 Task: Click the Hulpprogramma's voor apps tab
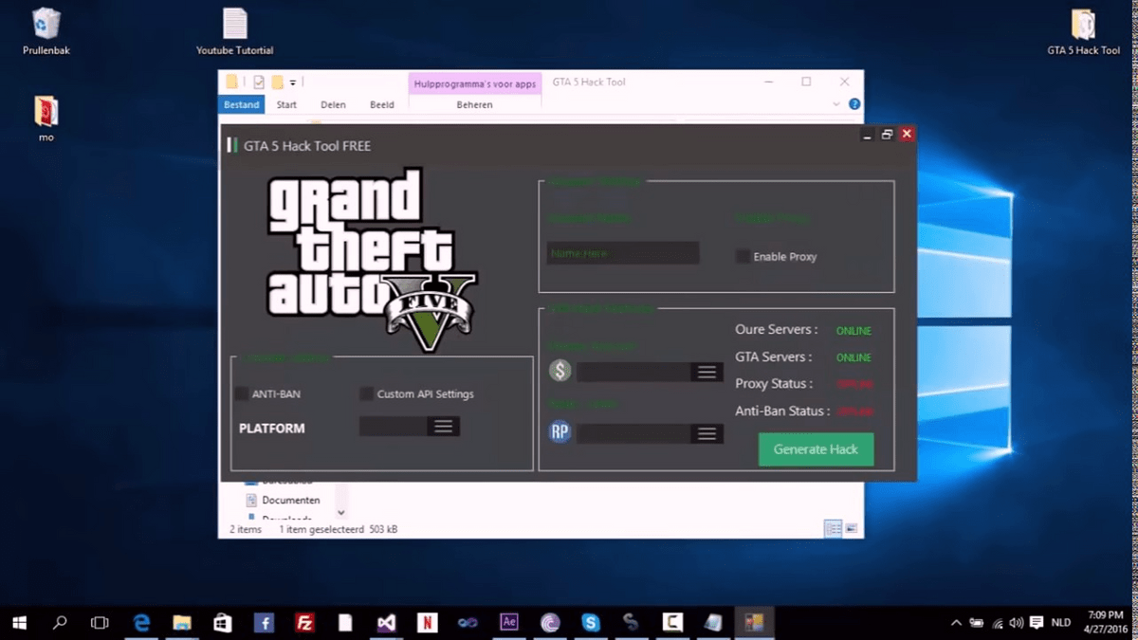475,83
